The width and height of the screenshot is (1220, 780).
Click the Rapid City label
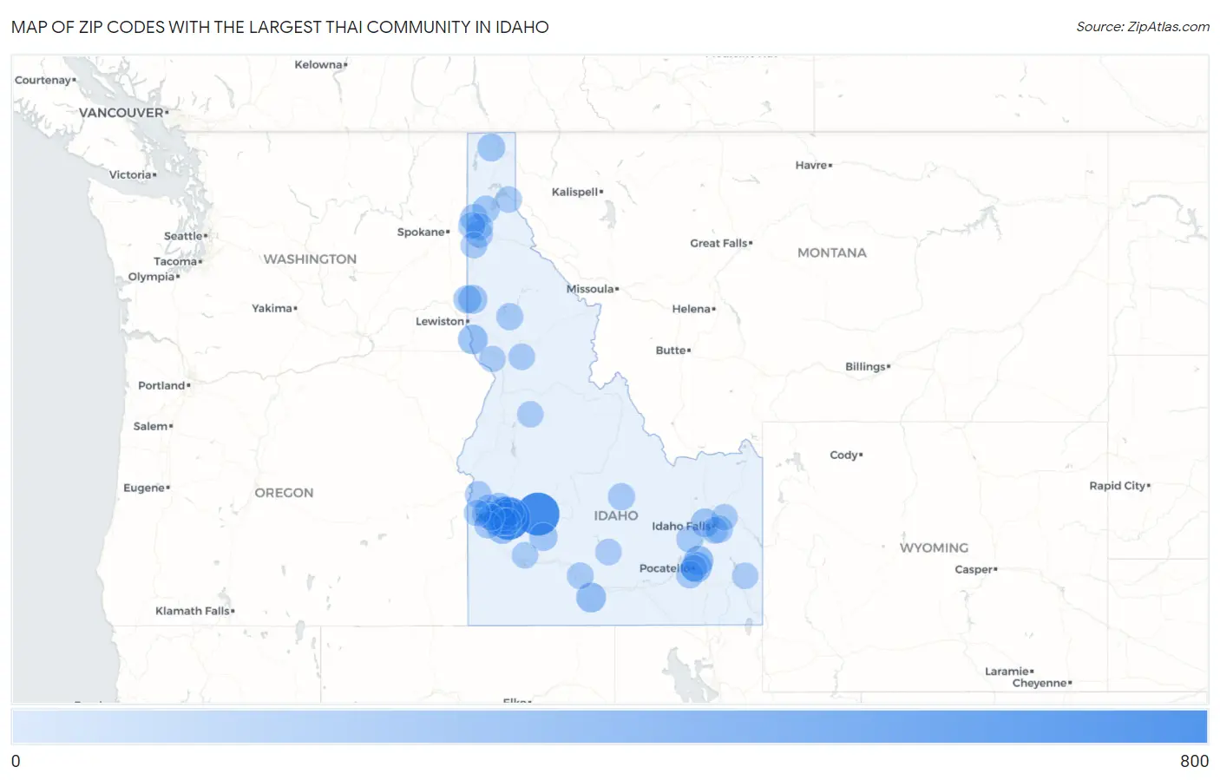(1118, 486)
